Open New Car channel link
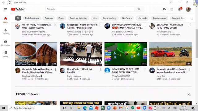This screenshot has height=111, width=198. coord(161,76)
